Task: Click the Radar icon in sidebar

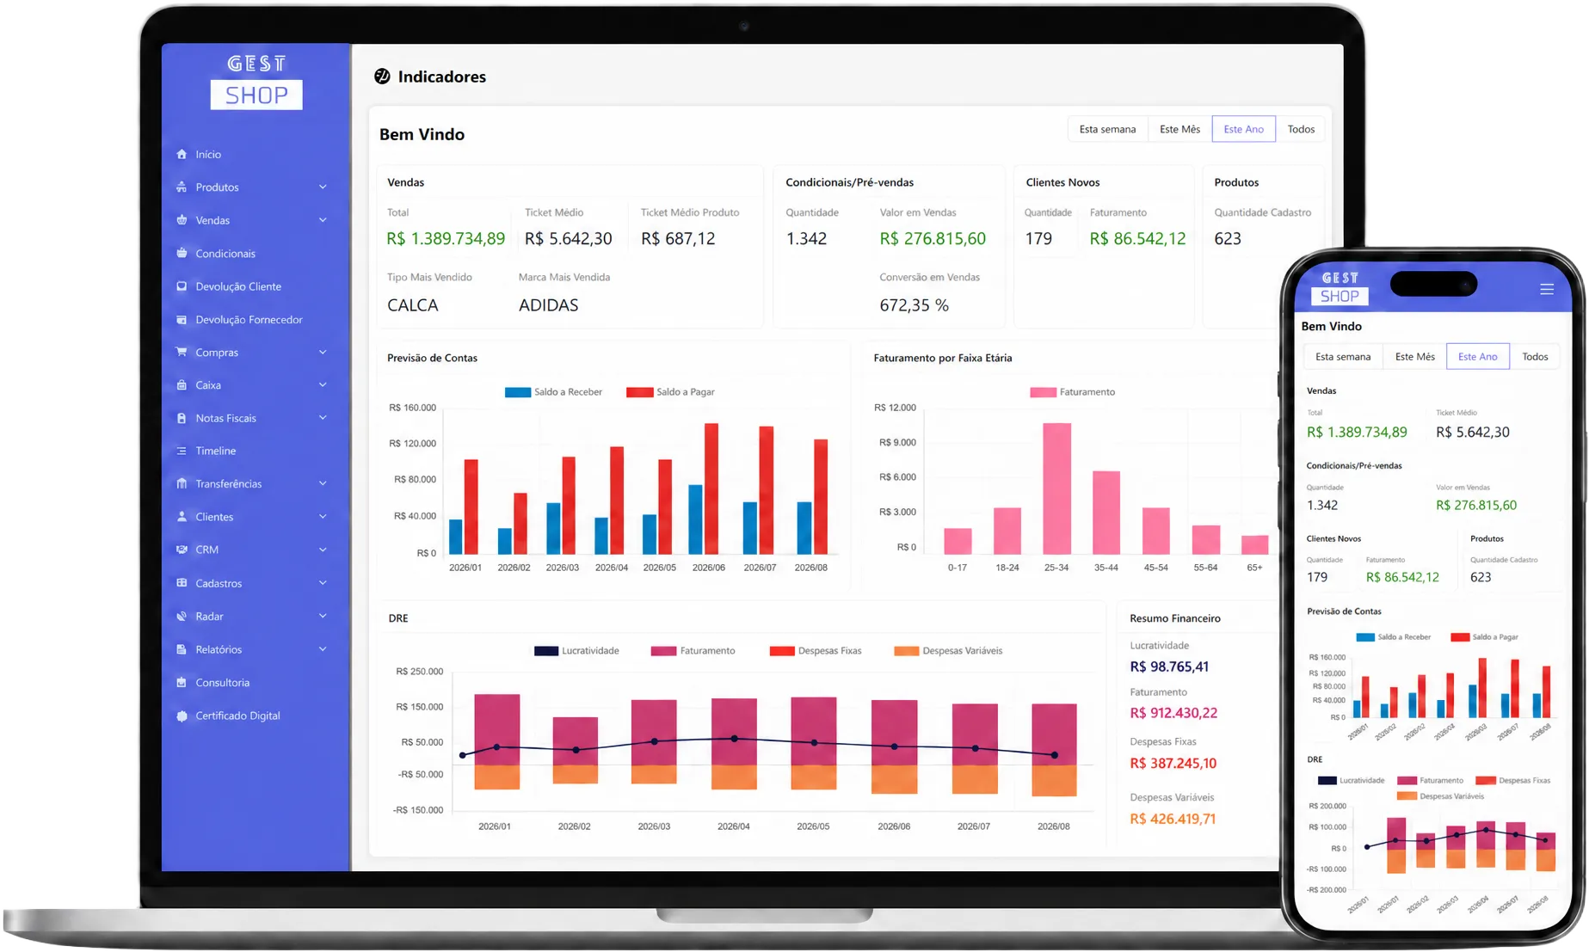Action: [x=182, y=616]
